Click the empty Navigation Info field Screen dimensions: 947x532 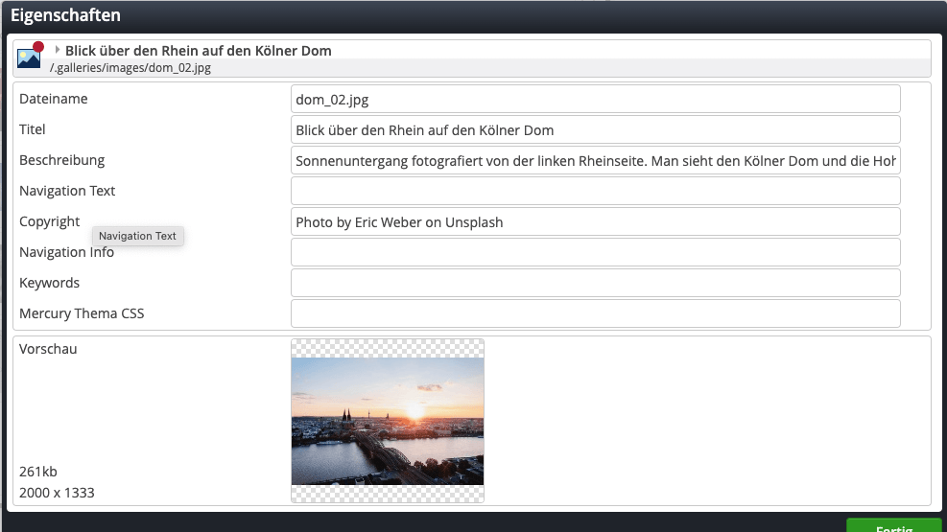(x=595, y=252)
